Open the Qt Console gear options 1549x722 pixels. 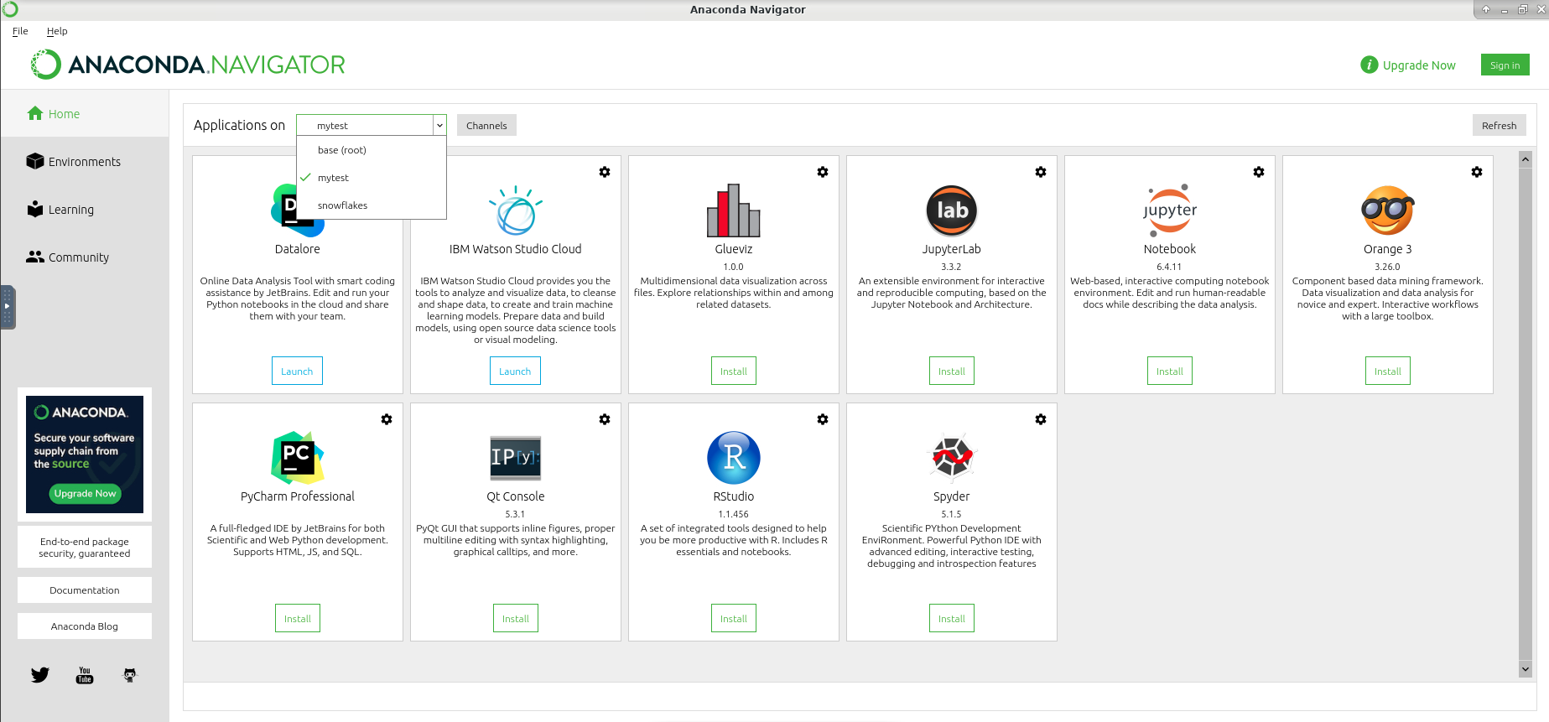point(605,419)
